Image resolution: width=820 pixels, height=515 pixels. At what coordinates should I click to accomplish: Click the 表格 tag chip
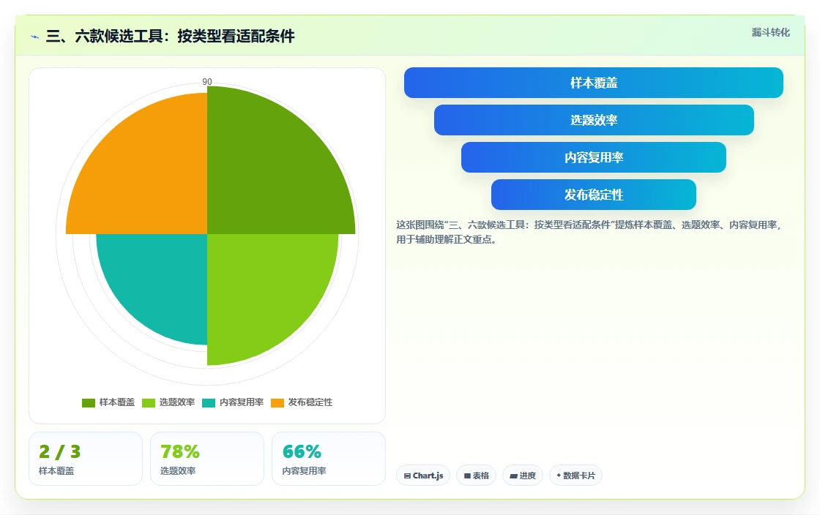pyautogui.click(x=476, y=475)
